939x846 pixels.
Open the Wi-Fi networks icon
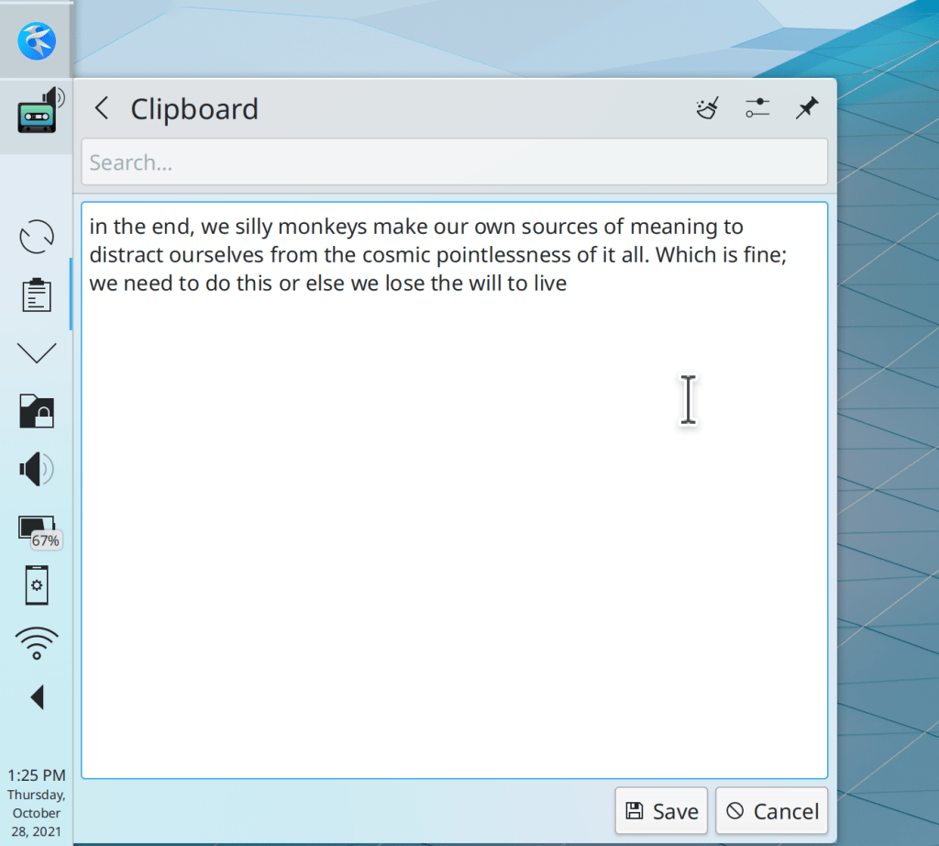(x=37, y=643)
